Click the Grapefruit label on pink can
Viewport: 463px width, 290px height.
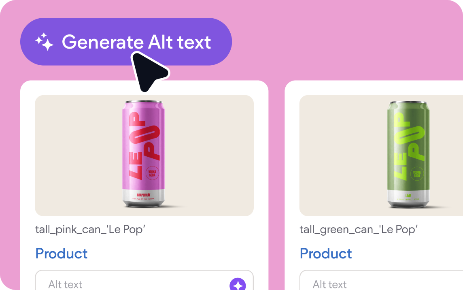[144, 195]
